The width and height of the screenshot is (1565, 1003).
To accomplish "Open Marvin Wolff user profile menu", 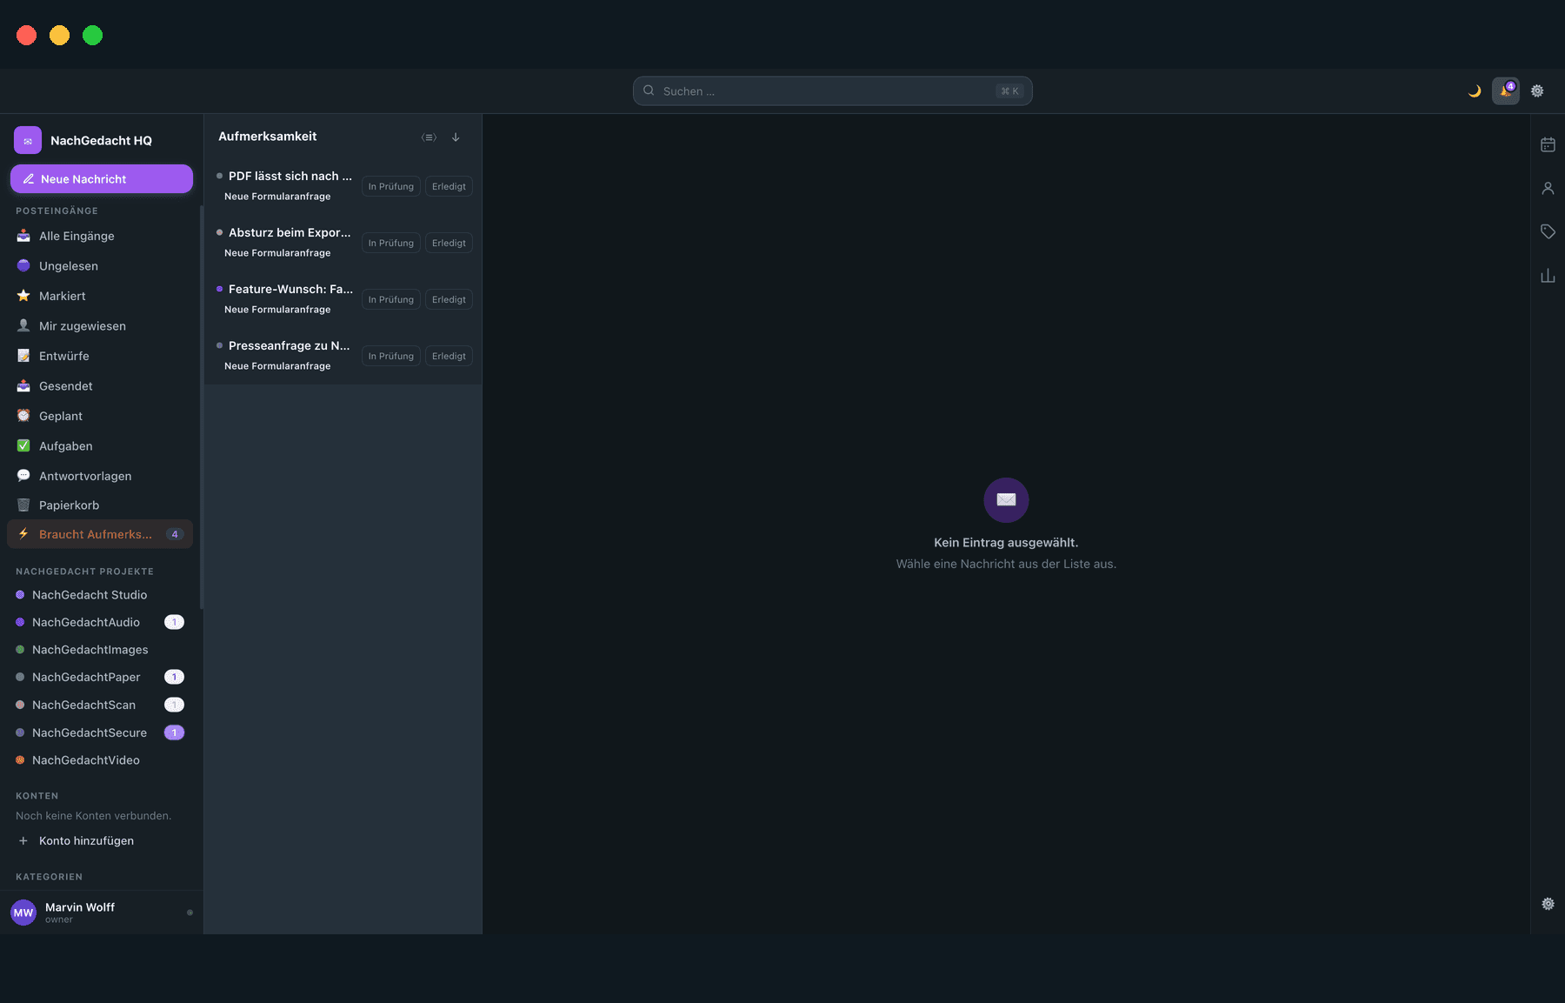I will pyautogui.click(x=102, y=913).
